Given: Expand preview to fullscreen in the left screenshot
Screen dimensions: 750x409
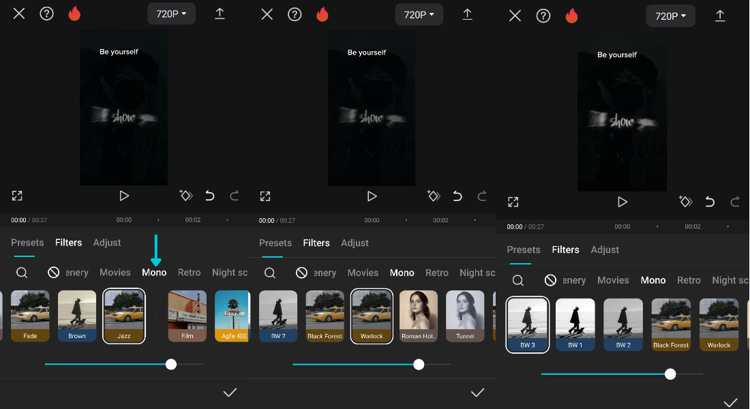Looking at the screenshot, I should [17, 196].
